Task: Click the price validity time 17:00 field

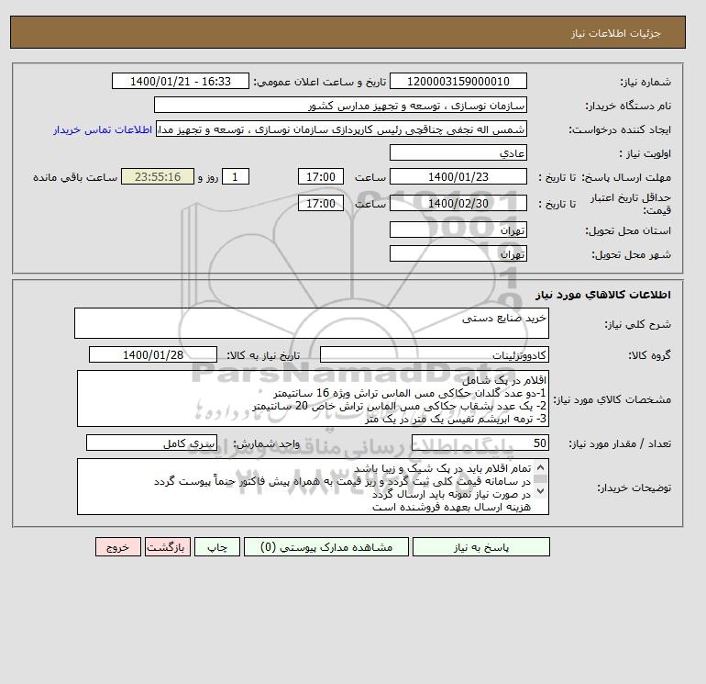Action: pos(321,203)
